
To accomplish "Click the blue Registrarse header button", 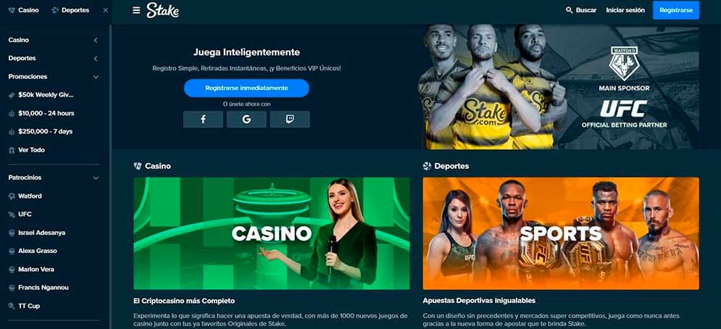I will pos(676,10).
